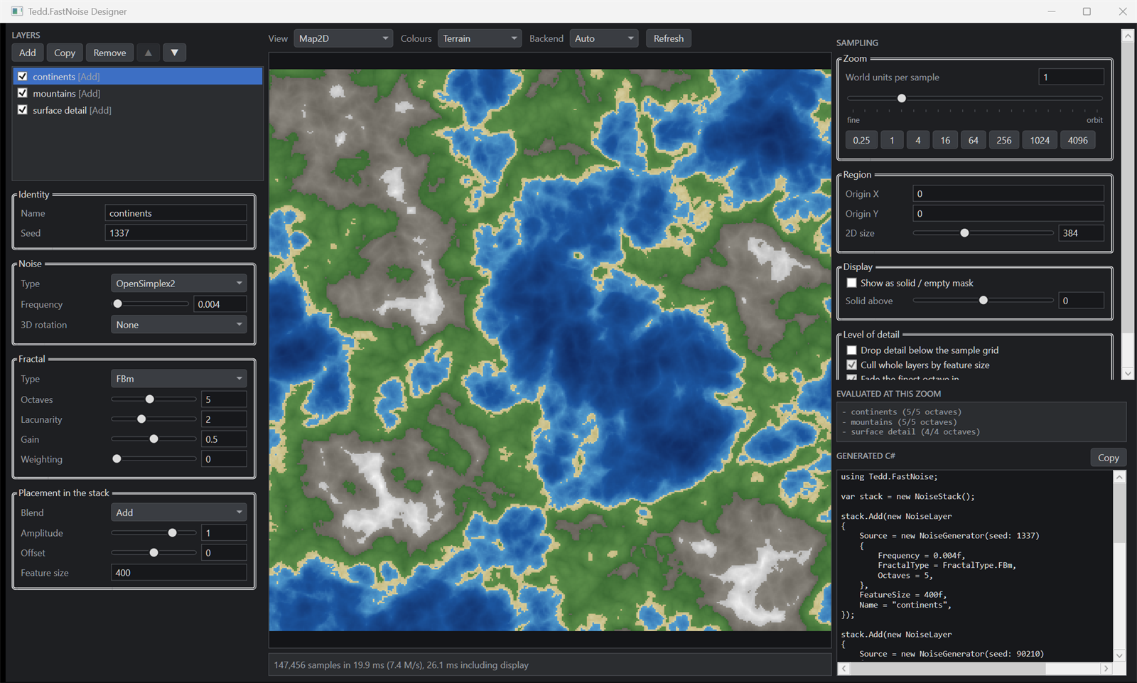The height and width of the screenshot is (683, 1137).
Task: Click the Feature size input field
Action: [x=179, y=573]
